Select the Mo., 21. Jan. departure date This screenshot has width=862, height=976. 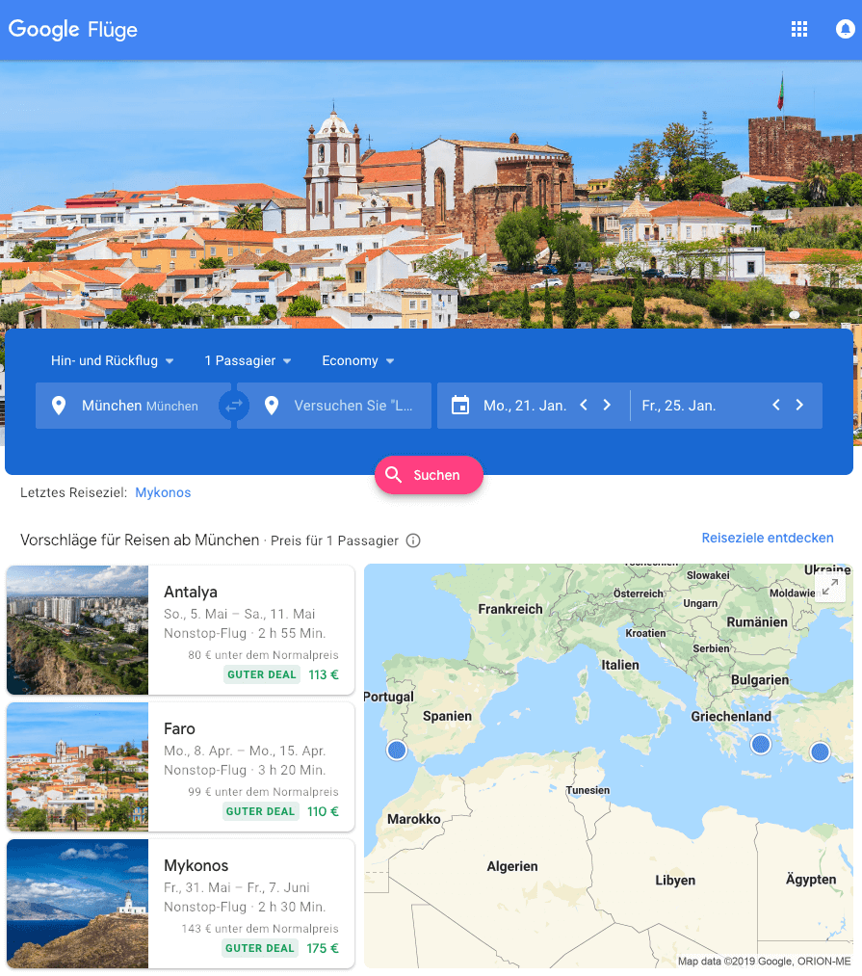click(x=525, y=406)
